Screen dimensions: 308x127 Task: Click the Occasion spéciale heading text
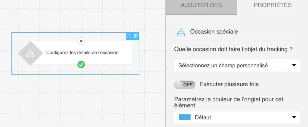click(214, 31)
